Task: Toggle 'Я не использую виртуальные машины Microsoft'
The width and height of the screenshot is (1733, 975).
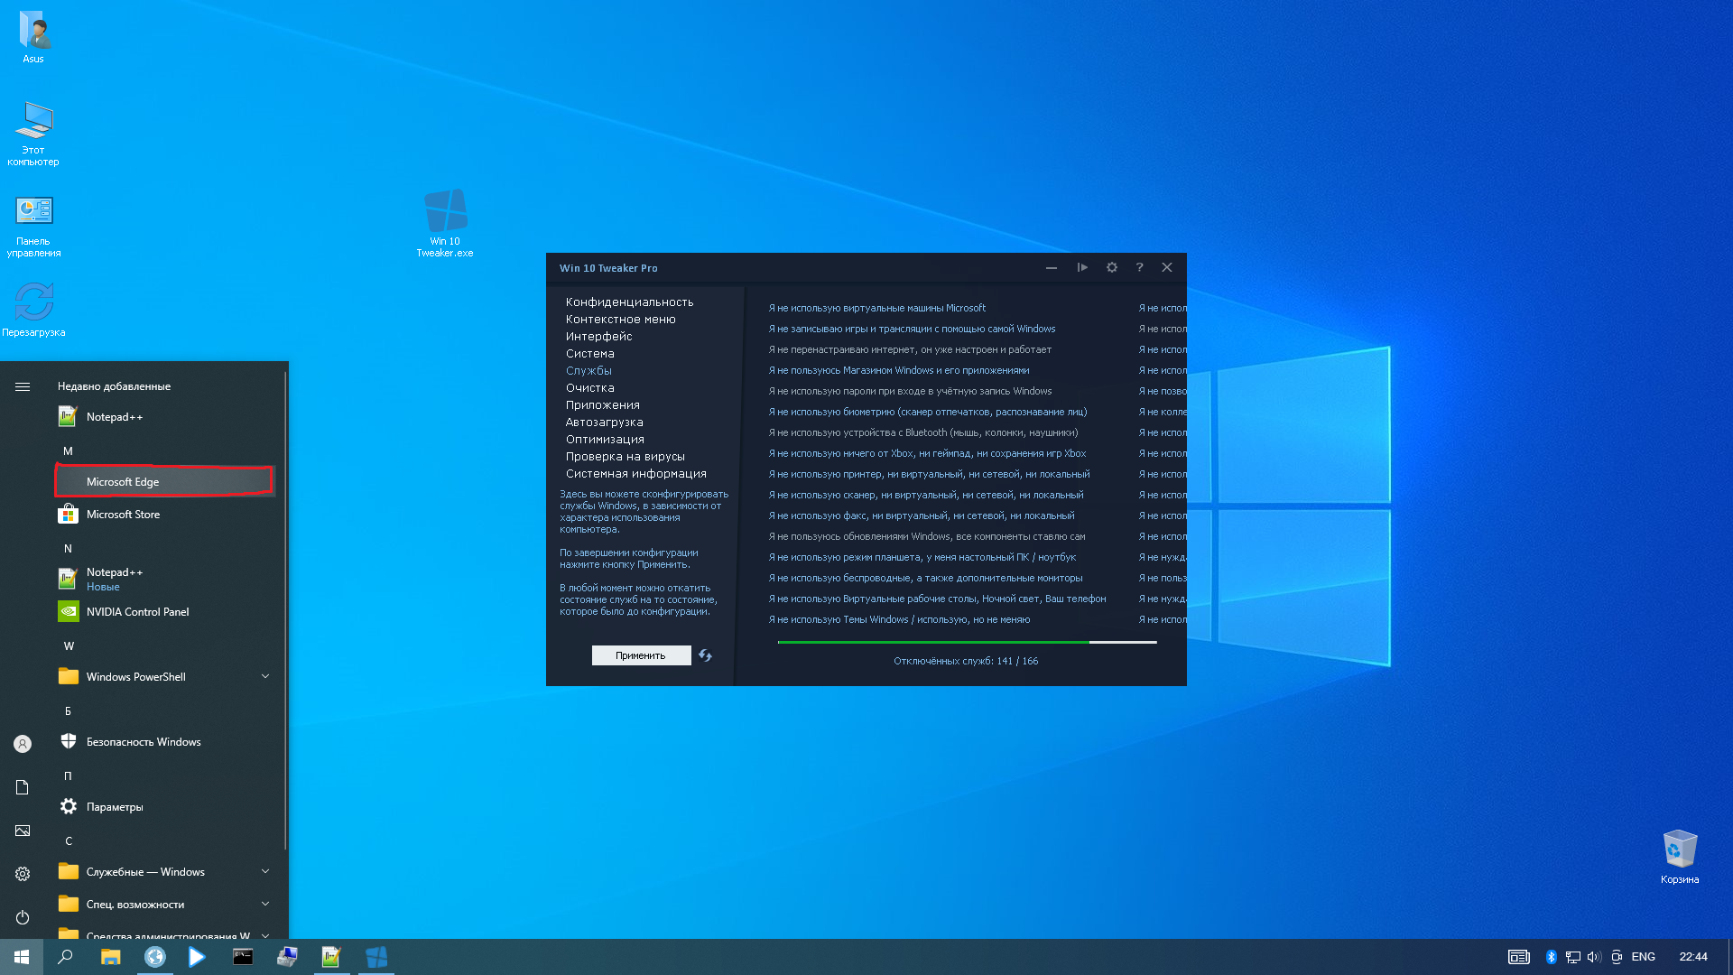Action: coord(876,309)
